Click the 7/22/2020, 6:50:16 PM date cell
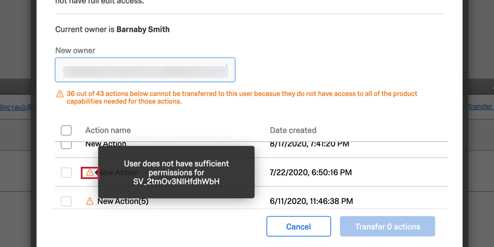 coord(311,173)
